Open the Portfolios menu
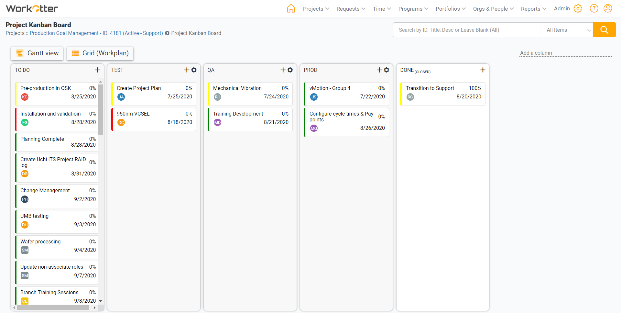 [x=450, y=9]
